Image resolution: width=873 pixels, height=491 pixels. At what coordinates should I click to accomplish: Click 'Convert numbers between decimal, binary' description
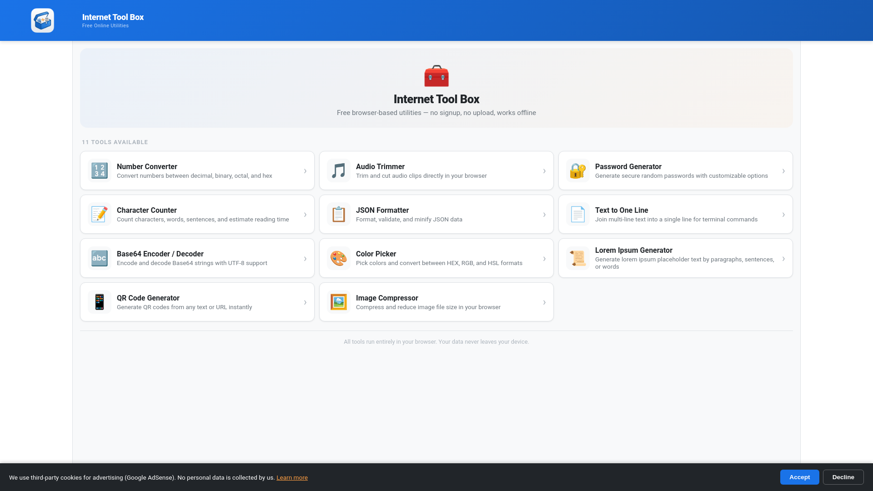tap(194, 175)
